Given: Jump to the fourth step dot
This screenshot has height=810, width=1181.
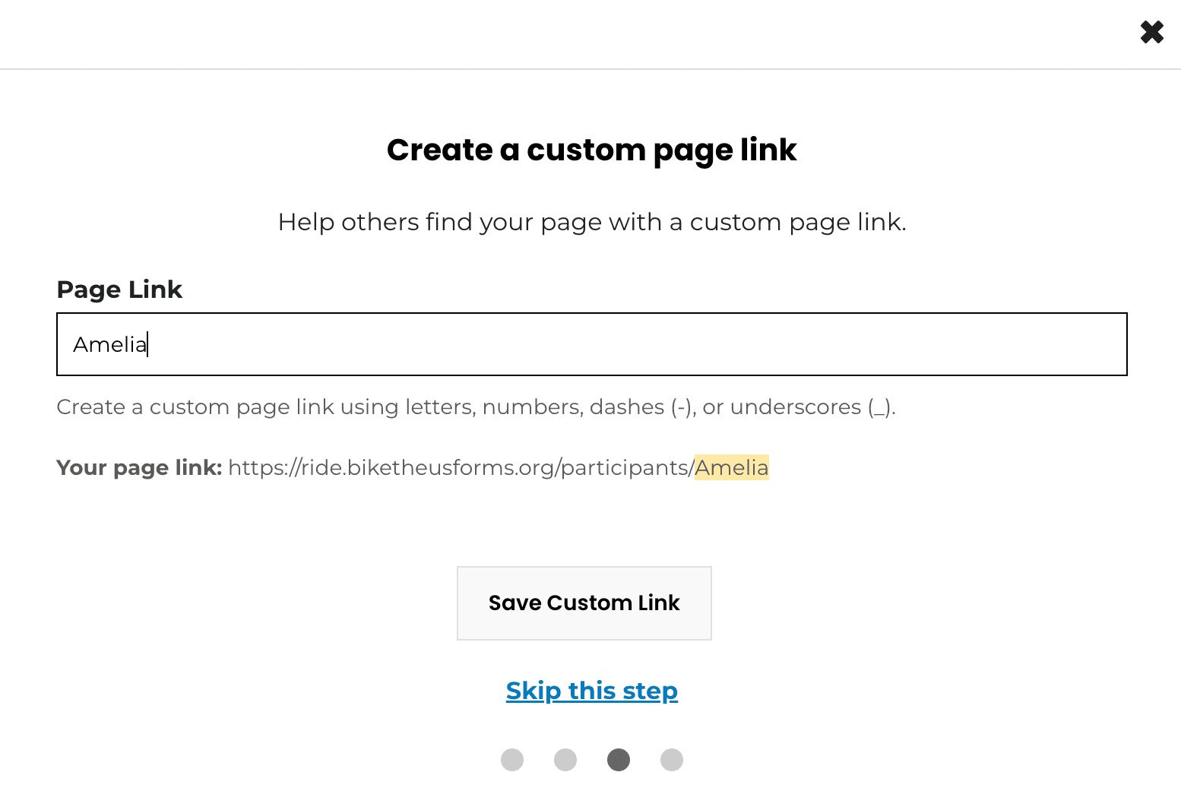Looking at the screenshot, I should 672,760.
